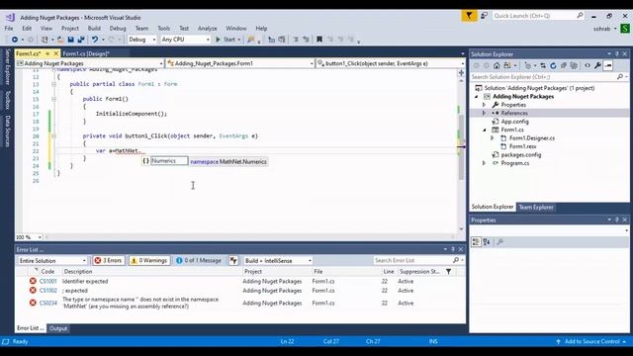
Task: Click the Find in Files icon in toolbar
Action: pos(251,40)
